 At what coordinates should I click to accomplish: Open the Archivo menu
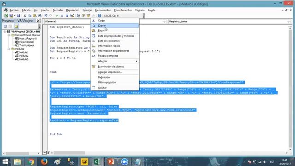[x=14, y=10]
